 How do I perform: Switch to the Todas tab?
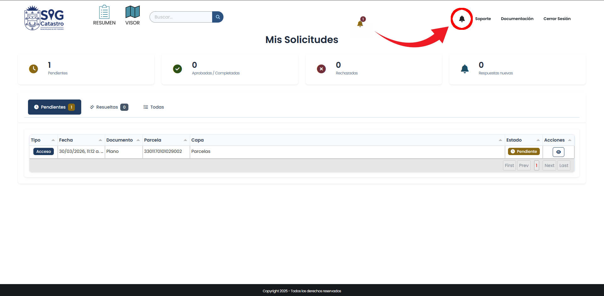(x=154, y=107)
